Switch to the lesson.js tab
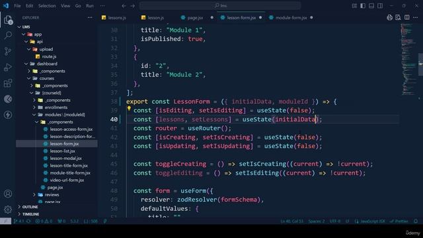Image resolution: width=423 pixels, height=238 pixels. pyautogui.click(x=155, y=18)
